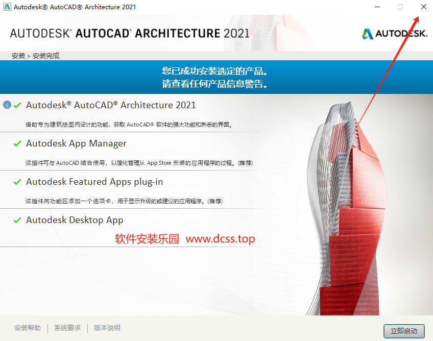Click the green checkmark next to Autodesk Desktop App
433x341 pixels.
coord(17,220)
